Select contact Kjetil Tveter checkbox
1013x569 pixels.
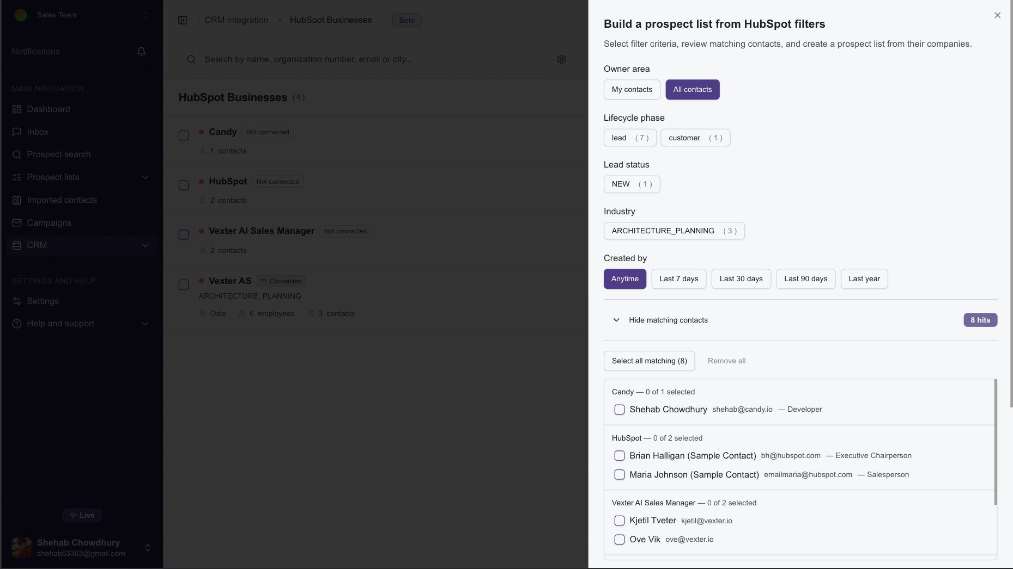pyautogui.click(x=620, y=521)
